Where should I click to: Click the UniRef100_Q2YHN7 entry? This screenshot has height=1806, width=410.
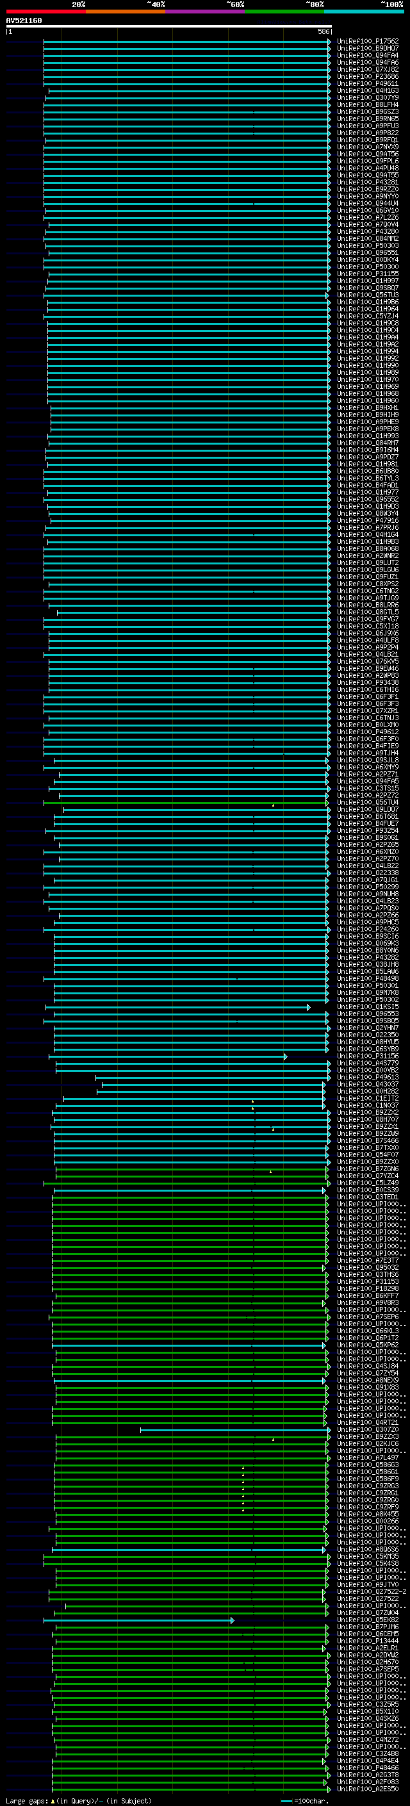point(367,1028)
